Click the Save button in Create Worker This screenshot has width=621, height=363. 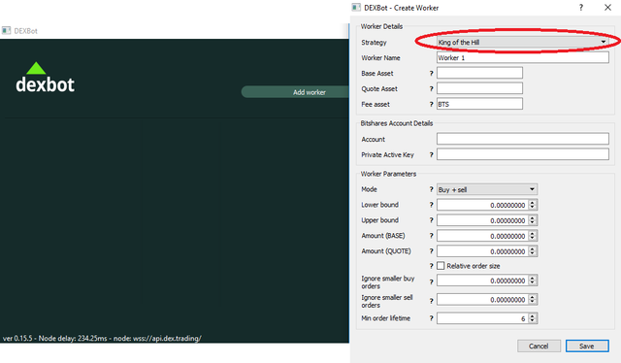[587, 346]
